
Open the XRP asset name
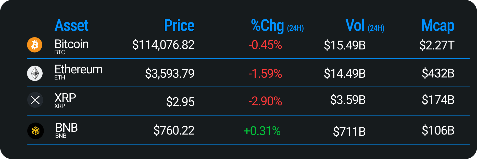pos(65,98)
